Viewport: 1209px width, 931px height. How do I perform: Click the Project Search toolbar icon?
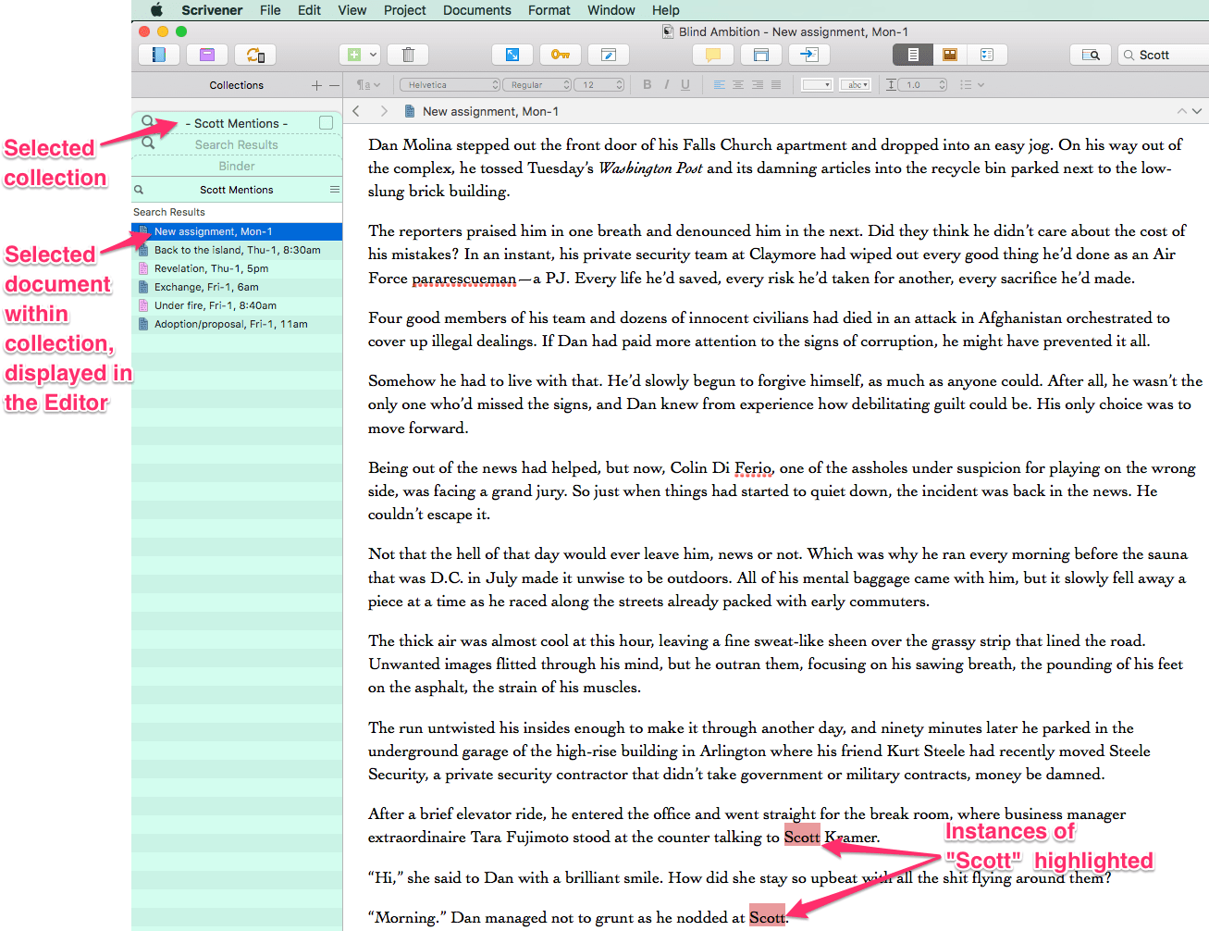point(1091,55)
